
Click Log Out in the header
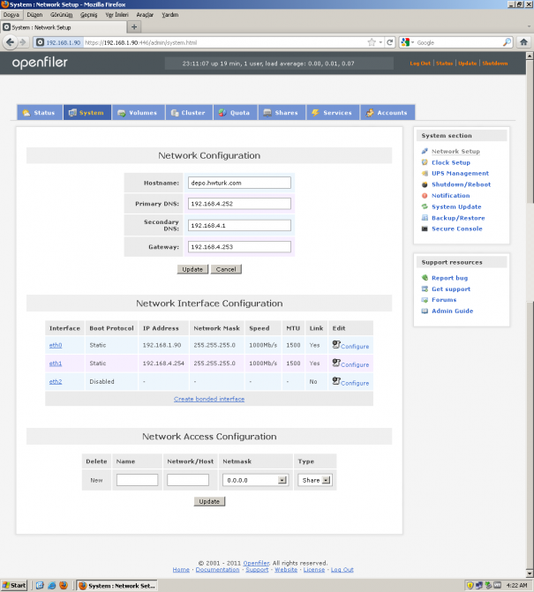(420, 64)
